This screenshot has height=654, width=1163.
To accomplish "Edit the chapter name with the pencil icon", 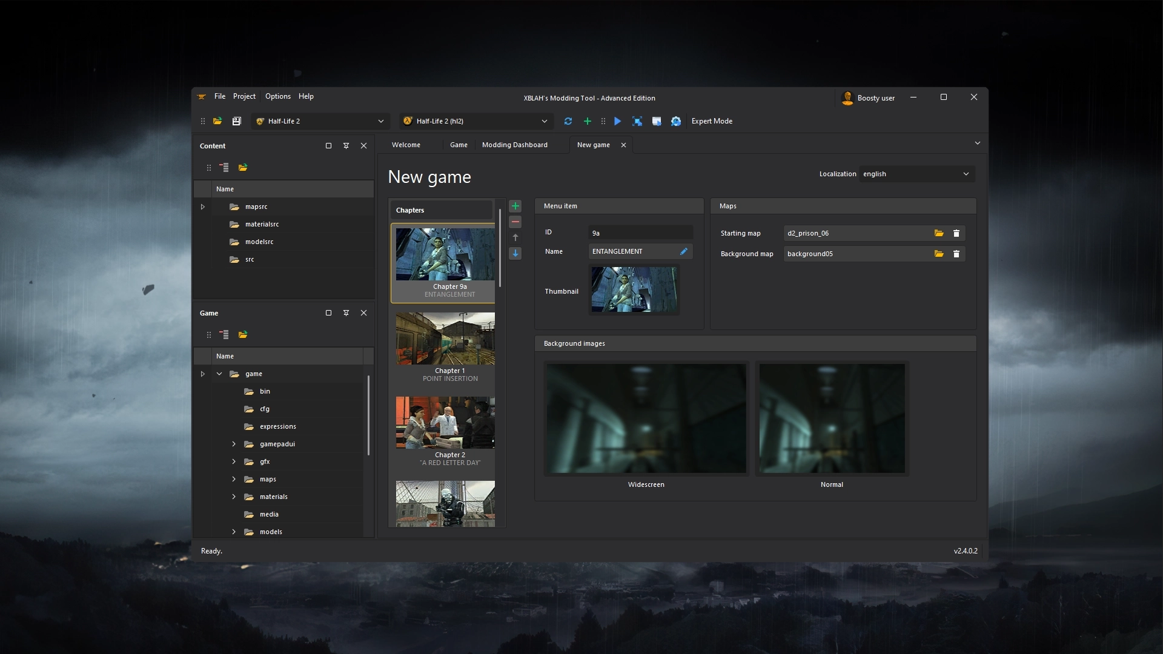I will (684, 251).
